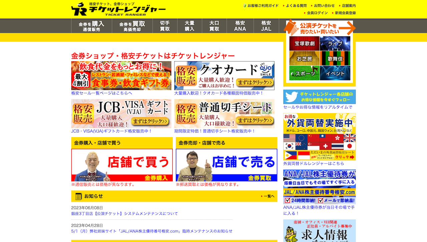This screenshot has height=242, width=427.
Task: Click the 一覧へ news list link
Action: 269,196
